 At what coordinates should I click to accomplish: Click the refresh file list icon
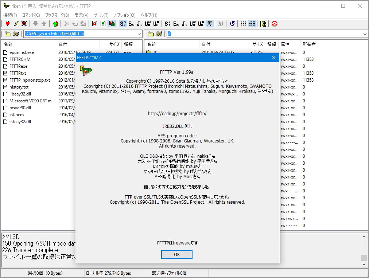[x=233, y=23]
